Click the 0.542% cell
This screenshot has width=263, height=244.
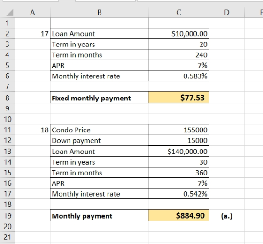pyautogui.click(x=178, y=193)
